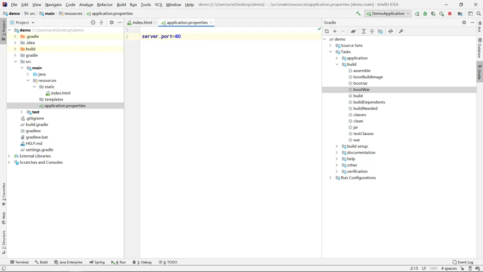Select the bootJar Gradle task

[x=360, y=83]
